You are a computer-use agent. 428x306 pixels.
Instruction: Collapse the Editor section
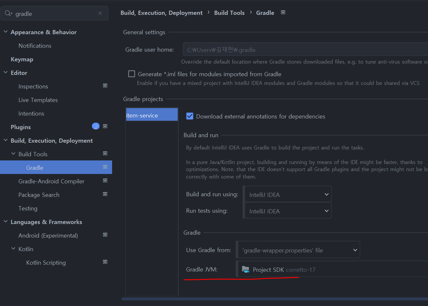coord(5,72)
